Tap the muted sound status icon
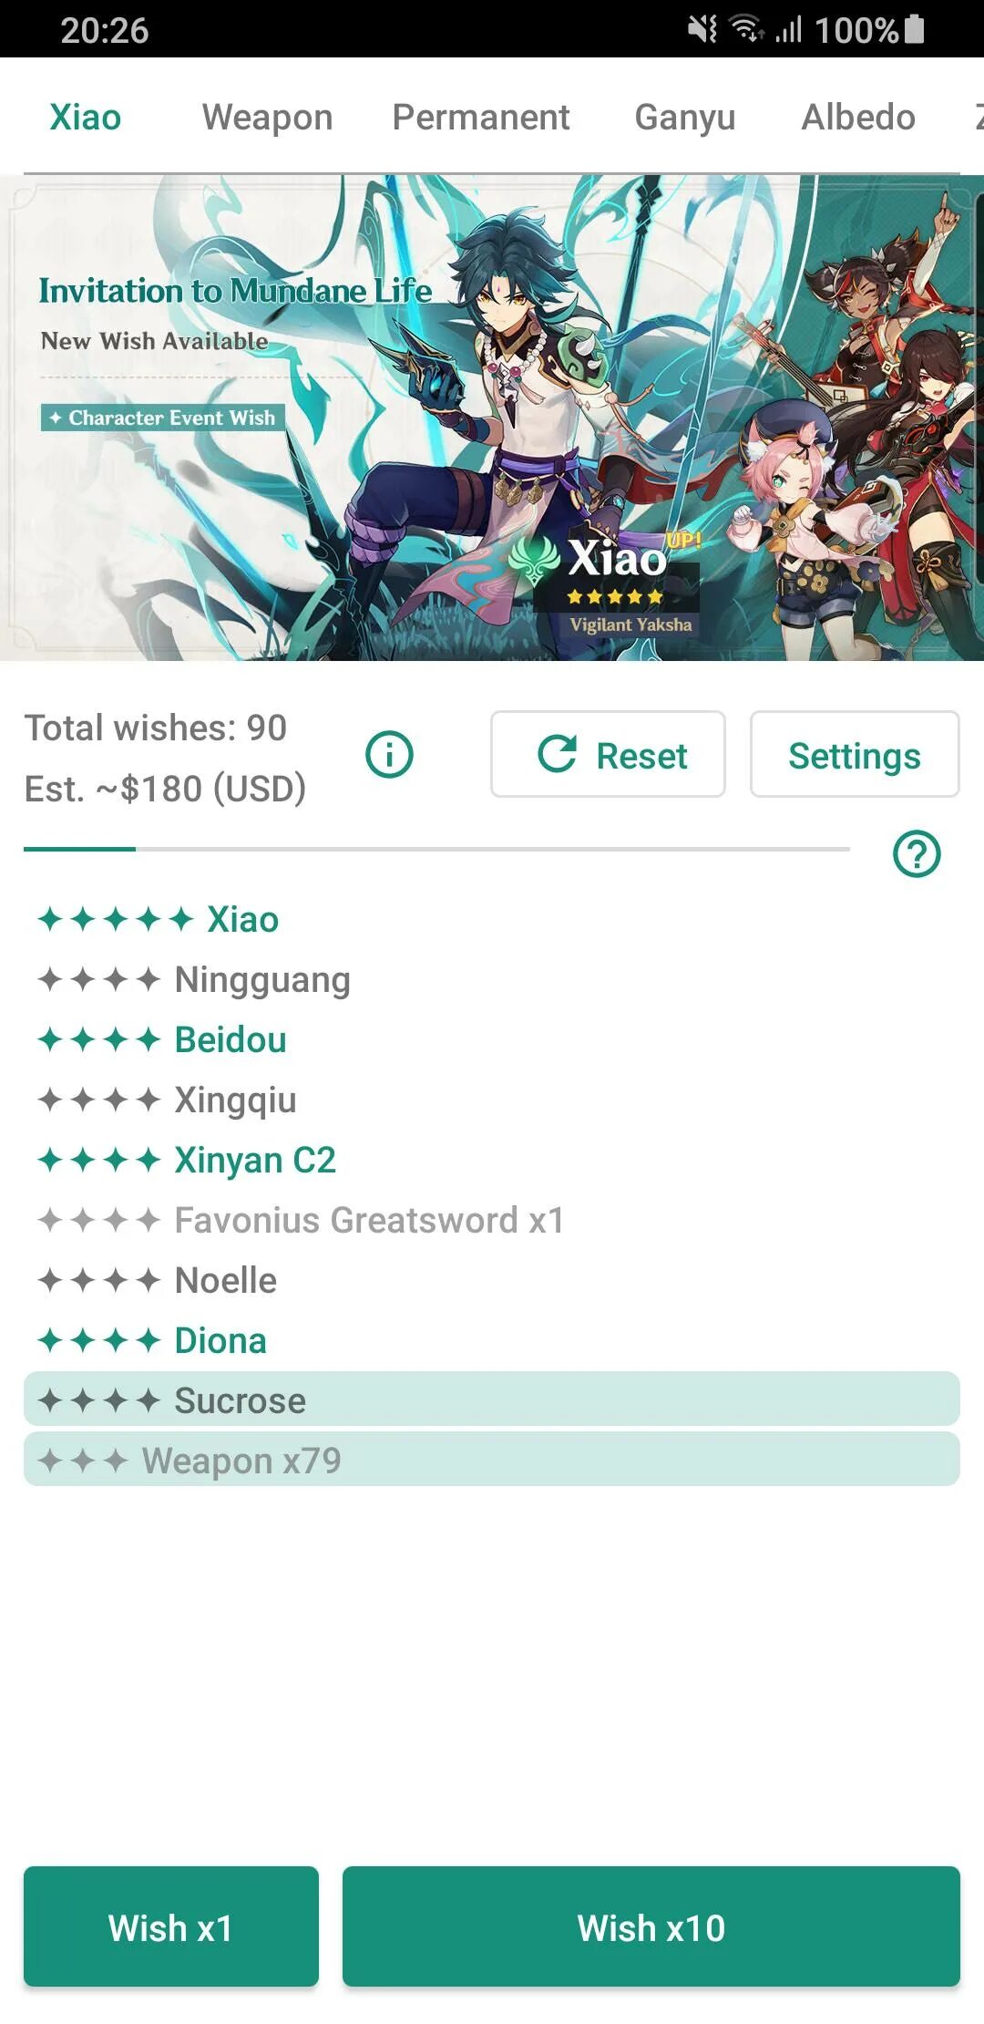 [x=702, y=29]
